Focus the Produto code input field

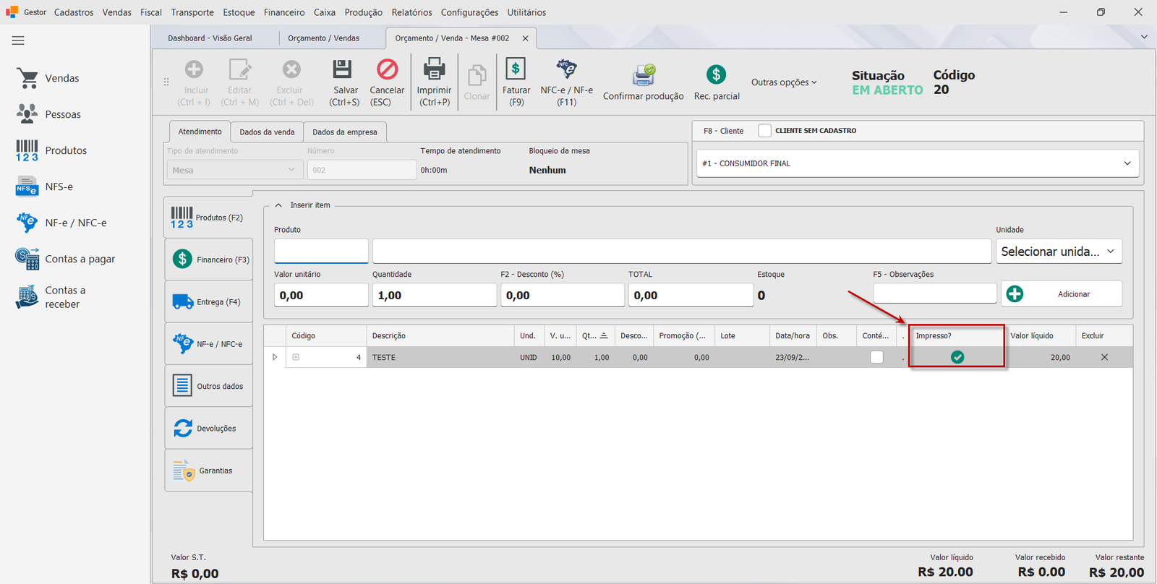point(321,252)
